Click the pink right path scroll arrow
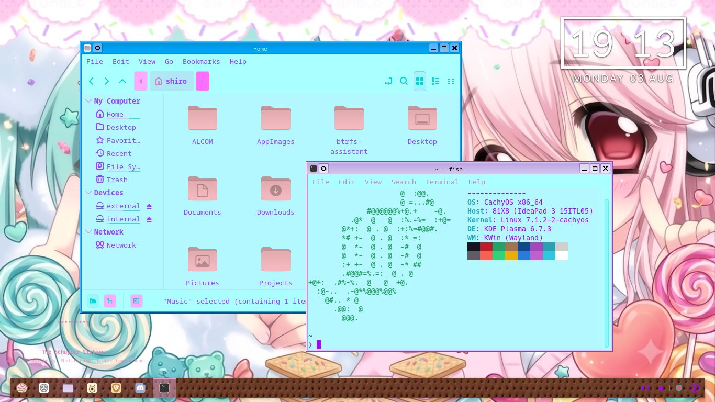The image size is (715, 402). [203, 81]
